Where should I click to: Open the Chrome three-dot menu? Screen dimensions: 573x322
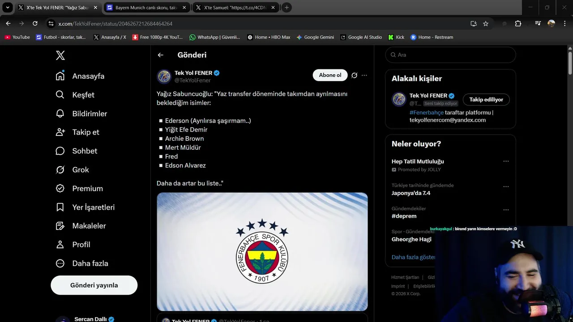click(x=565, y=24)
